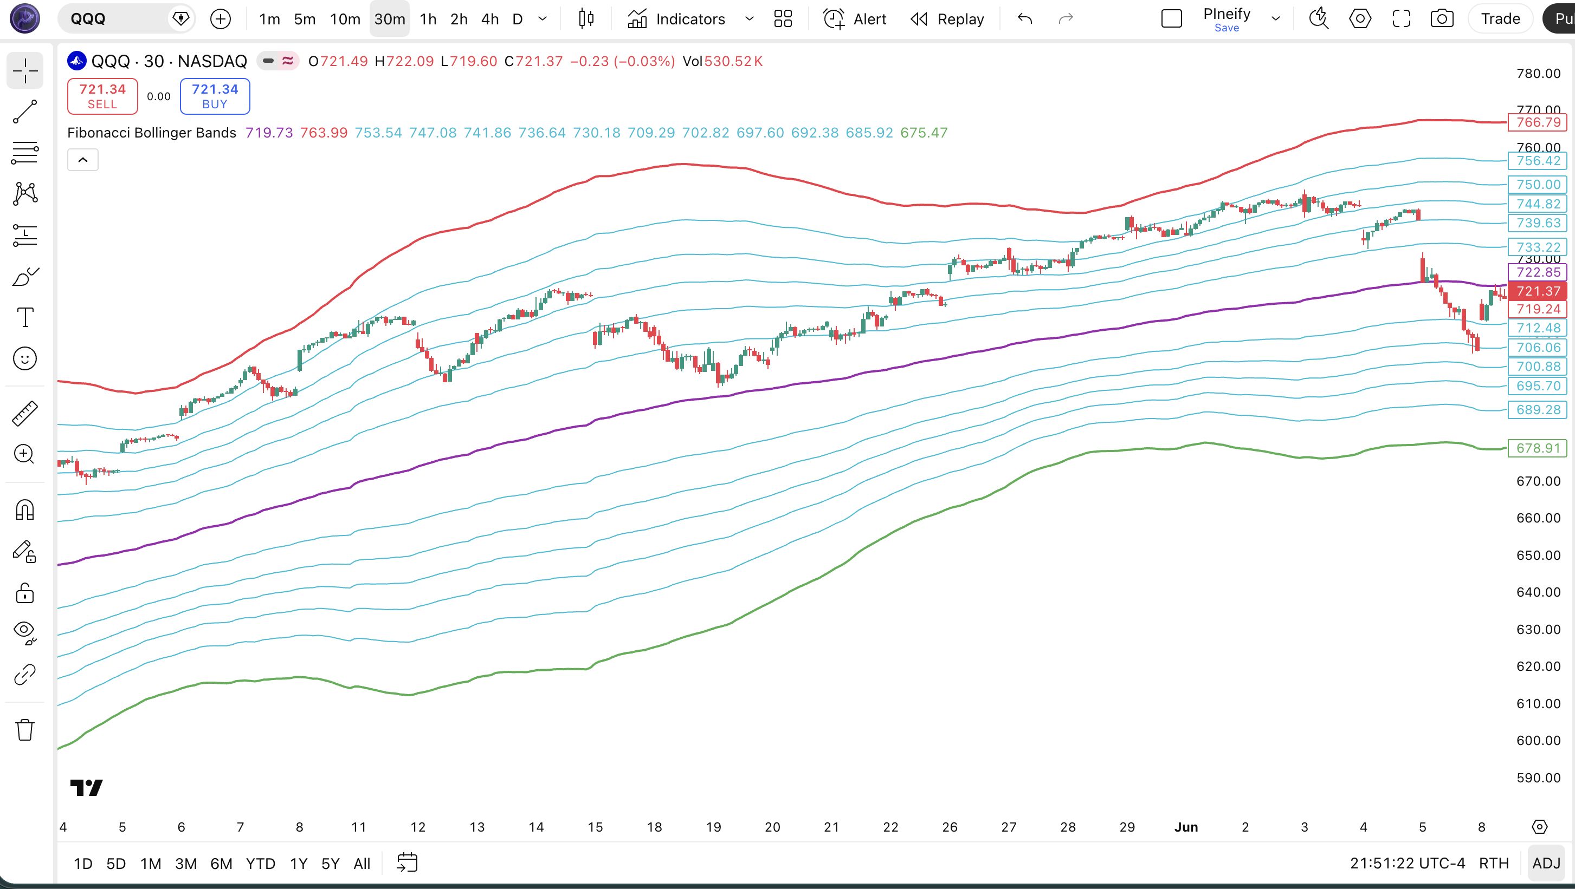This screenshot has height=889, width=1575.
Task: Open the RTH session selector
Action: coord(1494,864)
